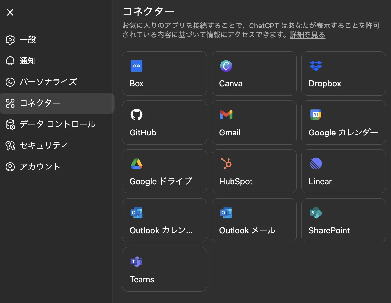Screen dimensions: 391x303
Task: Open the Linear connector icon
Action: click(316, 164)
